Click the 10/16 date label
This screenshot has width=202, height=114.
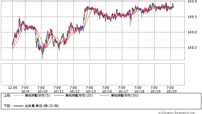[x=107, y=91]
